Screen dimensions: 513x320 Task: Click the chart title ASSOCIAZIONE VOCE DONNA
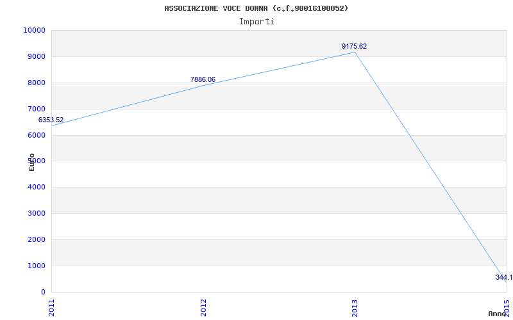(256, 8)
